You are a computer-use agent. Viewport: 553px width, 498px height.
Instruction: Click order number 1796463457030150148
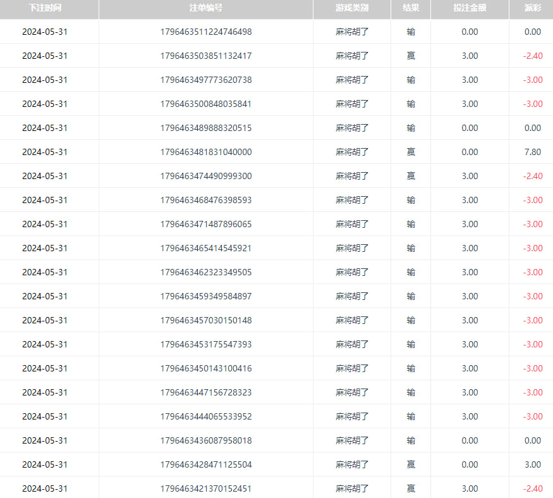click(x=205, y=320)
